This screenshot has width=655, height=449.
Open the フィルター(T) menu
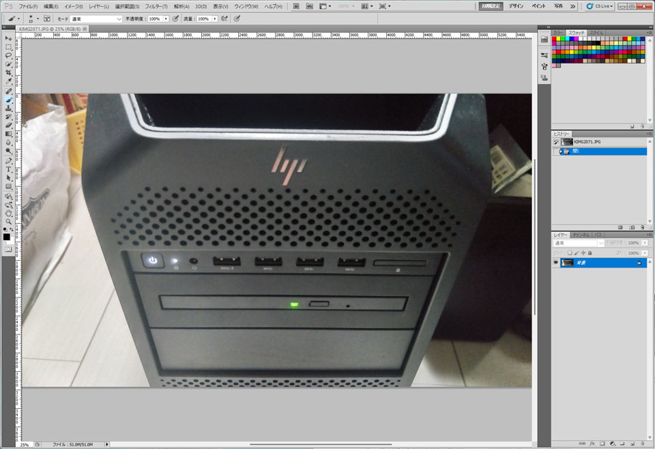coord(156,7)
